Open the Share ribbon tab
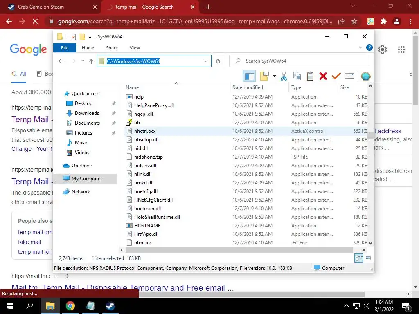This screenshot has height=314, width=419. point(112,48)
